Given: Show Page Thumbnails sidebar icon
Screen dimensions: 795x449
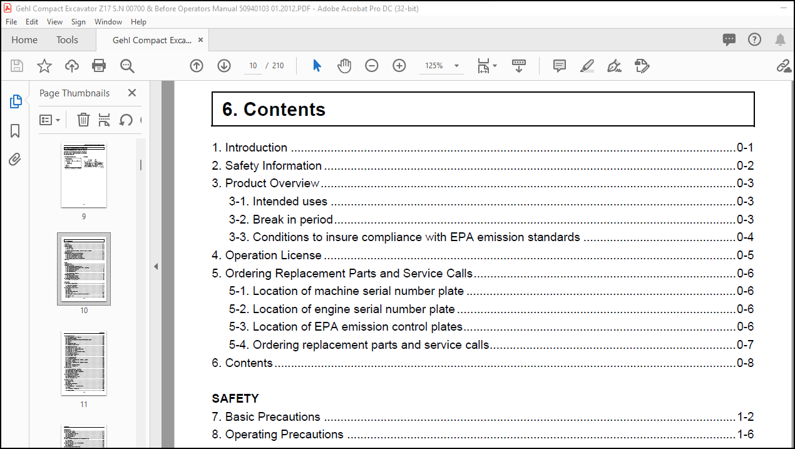Looking at the screenshot, I should (x=16, y=101).
